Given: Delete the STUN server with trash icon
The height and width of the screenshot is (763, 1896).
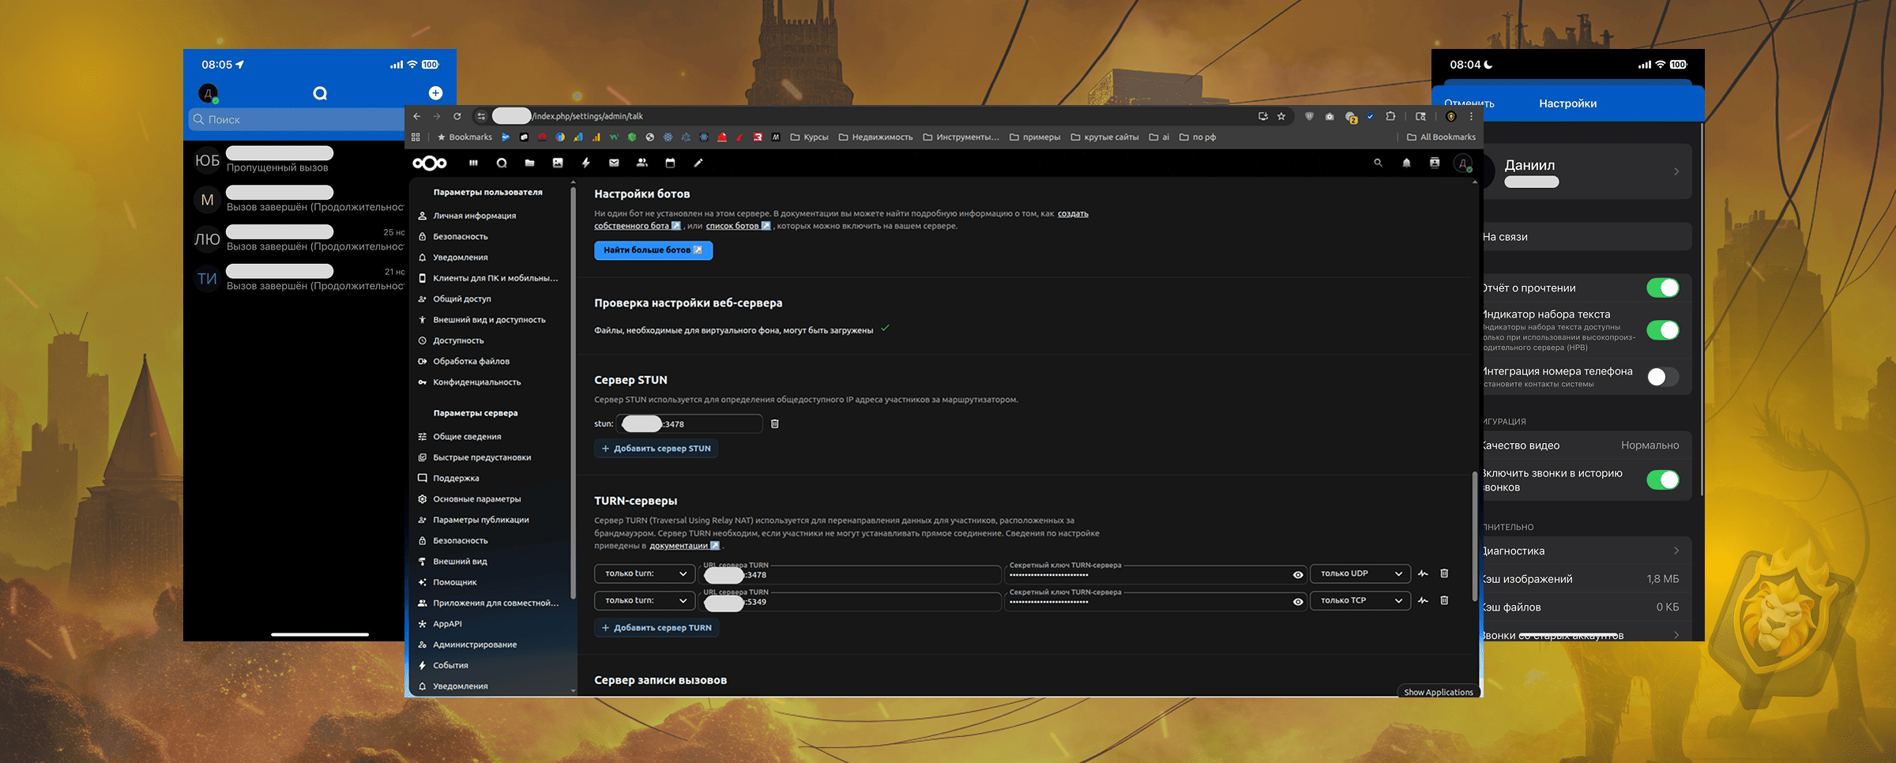Looking at the screenshot, I should coord(775,424).
